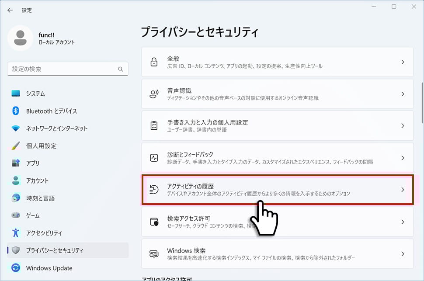Go to システム settings
424x281 pixels.
coord(68,94)
